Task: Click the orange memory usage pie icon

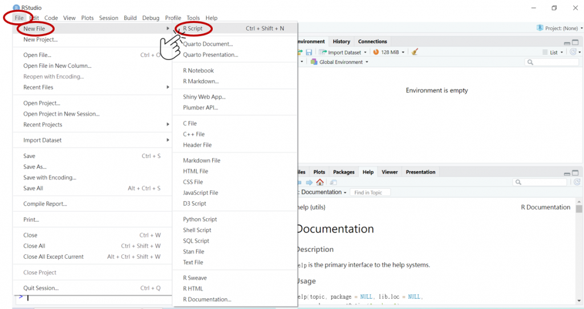Action: [x=376, y=52]
